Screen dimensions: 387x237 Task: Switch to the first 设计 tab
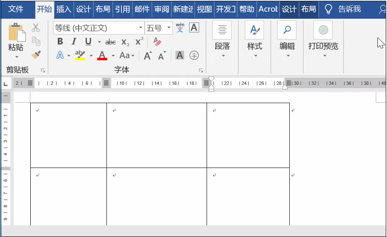click(83, 9)
